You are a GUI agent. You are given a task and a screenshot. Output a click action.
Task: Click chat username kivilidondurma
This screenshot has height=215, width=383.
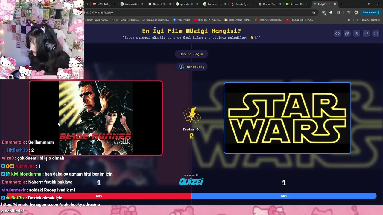point(26,174)
